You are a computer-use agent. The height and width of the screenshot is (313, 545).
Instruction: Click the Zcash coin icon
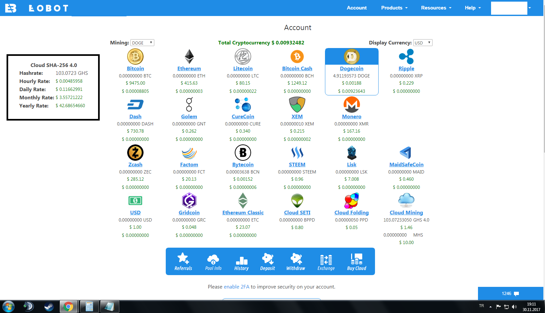tap(135, 153)
